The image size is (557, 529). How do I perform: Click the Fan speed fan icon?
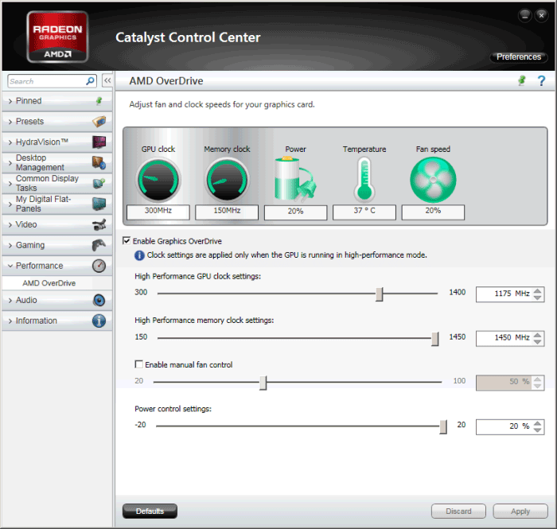point(433,179)
